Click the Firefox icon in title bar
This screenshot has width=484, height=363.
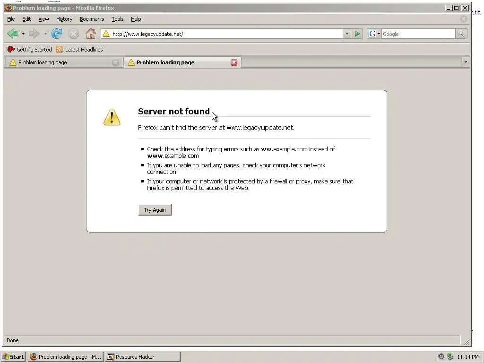(x=9, y=8)
